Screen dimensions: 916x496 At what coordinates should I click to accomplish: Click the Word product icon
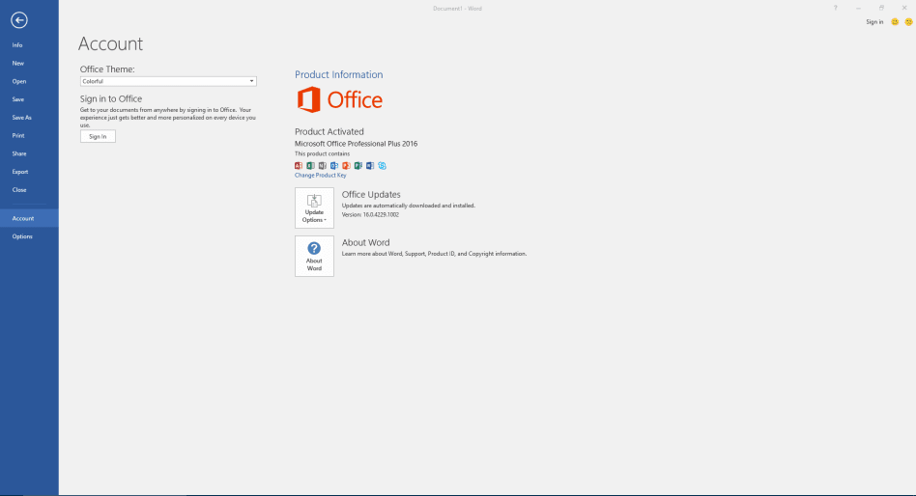tap(370, 166)
